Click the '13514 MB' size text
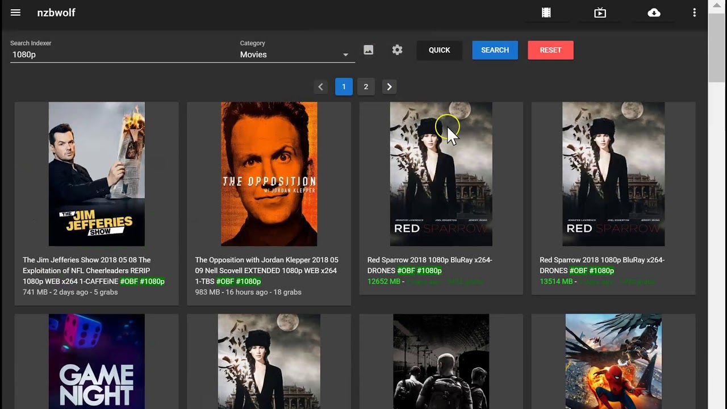Screen dimensions: 727x409 coord(556,281)
